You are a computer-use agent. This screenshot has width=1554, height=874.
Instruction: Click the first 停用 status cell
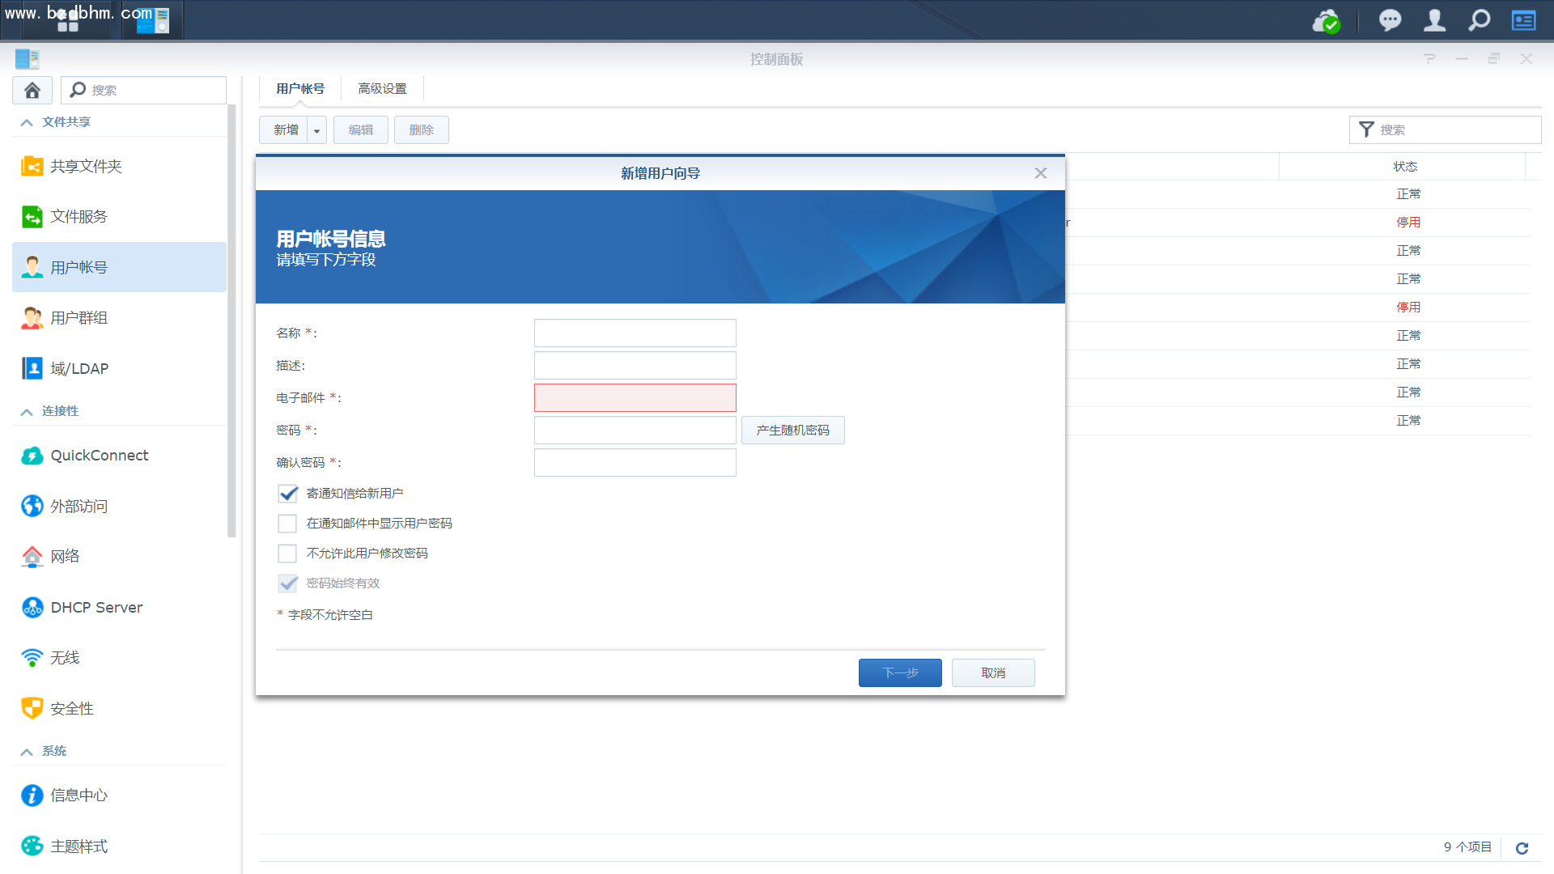pos(1408,223)
